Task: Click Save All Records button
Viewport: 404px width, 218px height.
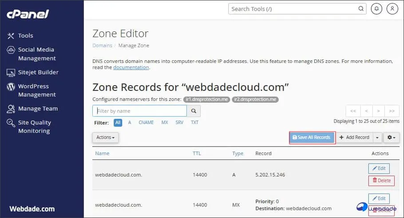Action: point(312,137)
